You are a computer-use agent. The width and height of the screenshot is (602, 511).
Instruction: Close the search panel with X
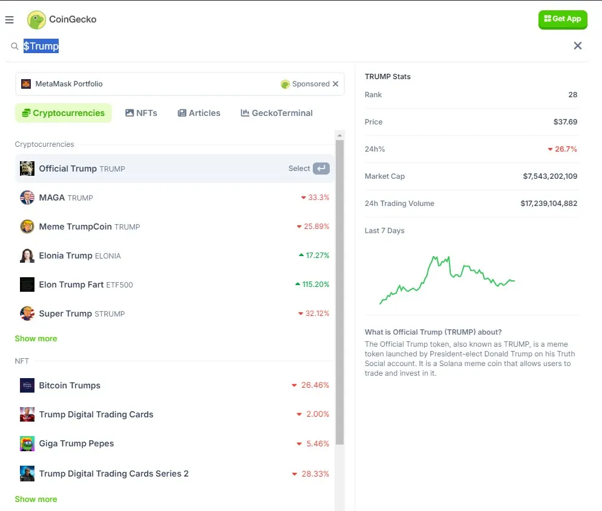577,46
